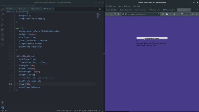Open the Accounts icon in activity bar

coord(2,102)
